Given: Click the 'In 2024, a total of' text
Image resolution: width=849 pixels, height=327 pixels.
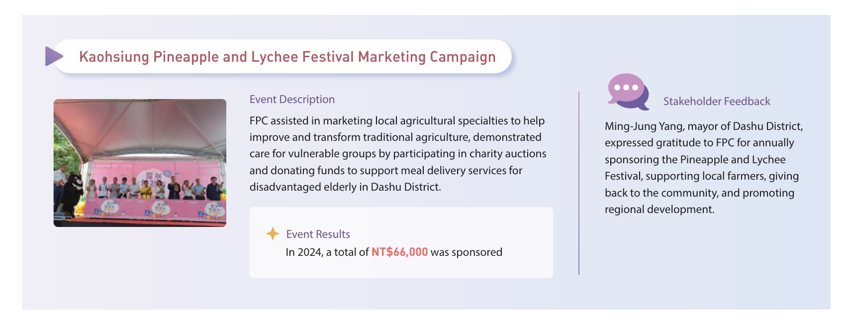Looking at the screenshot, I should 327,252.
